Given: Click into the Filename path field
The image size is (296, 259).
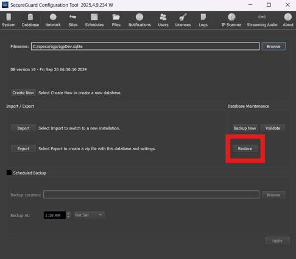Looking at the screenshot, I should click(145, 46).
